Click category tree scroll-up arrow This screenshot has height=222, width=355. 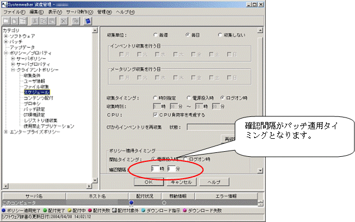point(95,30)
